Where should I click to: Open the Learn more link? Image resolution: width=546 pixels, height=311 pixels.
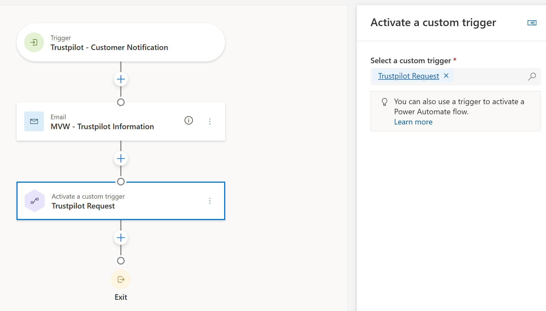coord(413,122)
